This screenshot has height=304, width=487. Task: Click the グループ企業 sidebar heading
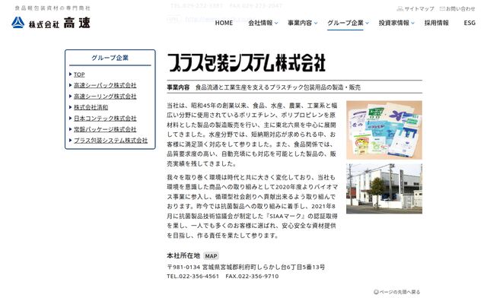click(x=110, y=58)
